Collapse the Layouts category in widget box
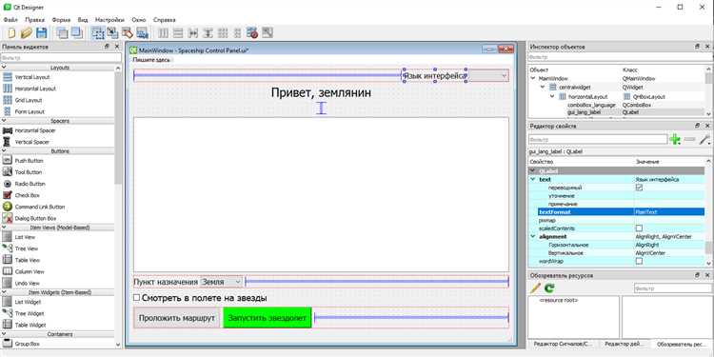 4,68
